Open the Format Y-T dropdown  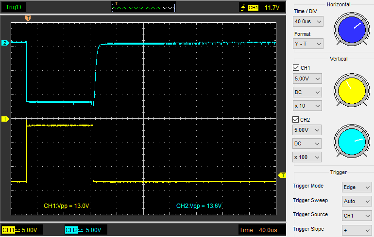pyautogui.click(x=308, y=44)
